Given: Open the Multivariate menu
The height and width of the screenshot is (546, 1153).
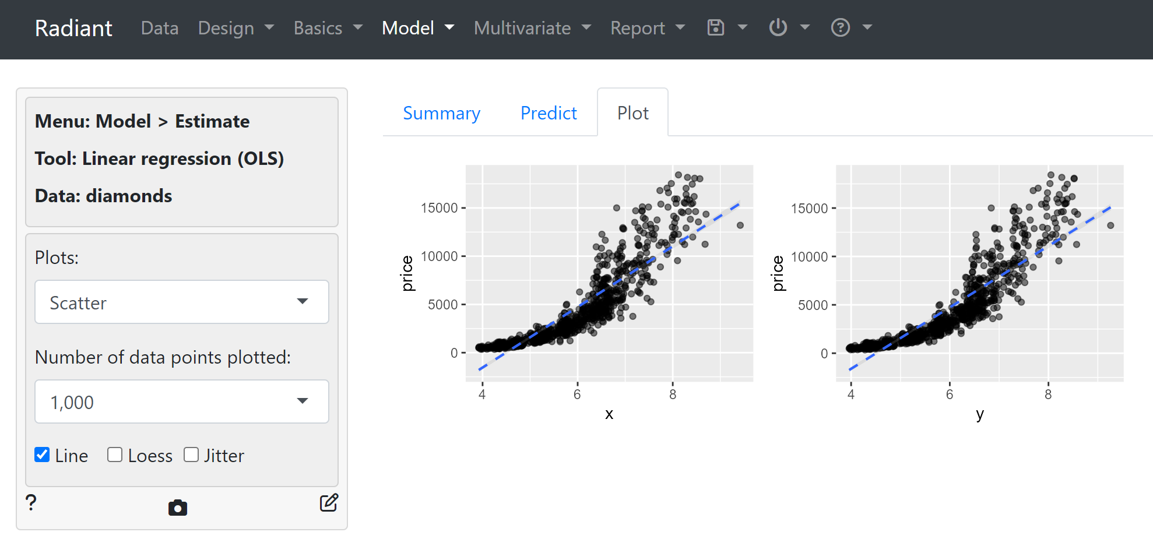Looking at the screenshot, I should pyautogui.click(x=522, y=27).
